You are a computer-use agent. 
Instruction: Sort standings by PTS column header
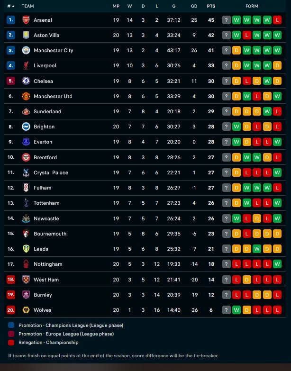point(211,6)
